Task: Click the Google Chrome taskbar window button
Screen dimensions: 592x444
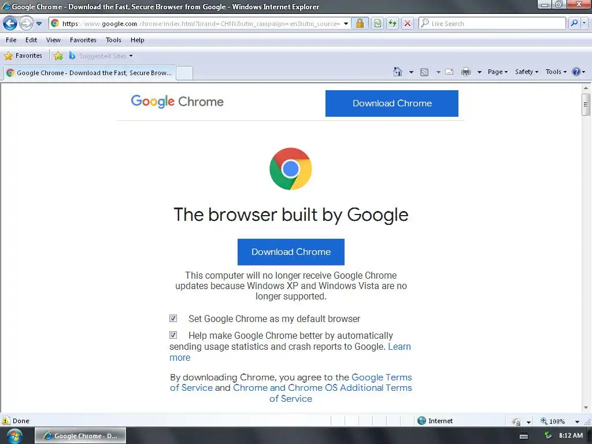Action: pos(80,436)
